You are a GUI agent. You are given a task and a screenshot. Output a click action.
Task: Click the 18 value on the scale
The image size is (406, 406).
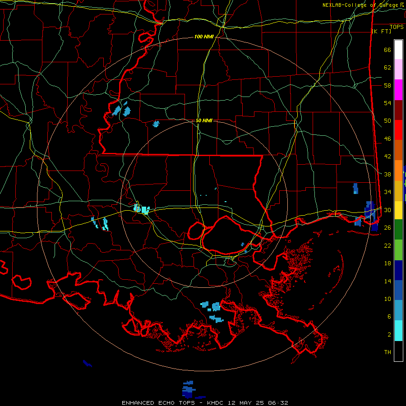[x=388, y=263]
